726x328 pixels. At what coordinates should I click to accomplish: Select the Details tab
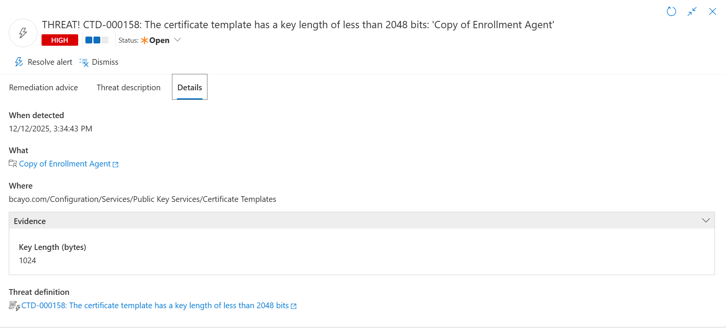(190, 88)
